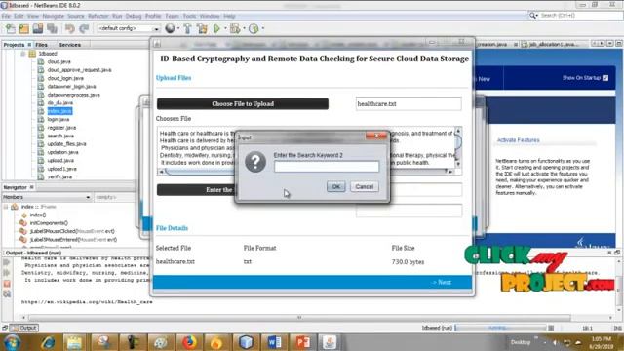Open Internet Explorer from taskbar
The image size is (624, 351).
(48, 342)
